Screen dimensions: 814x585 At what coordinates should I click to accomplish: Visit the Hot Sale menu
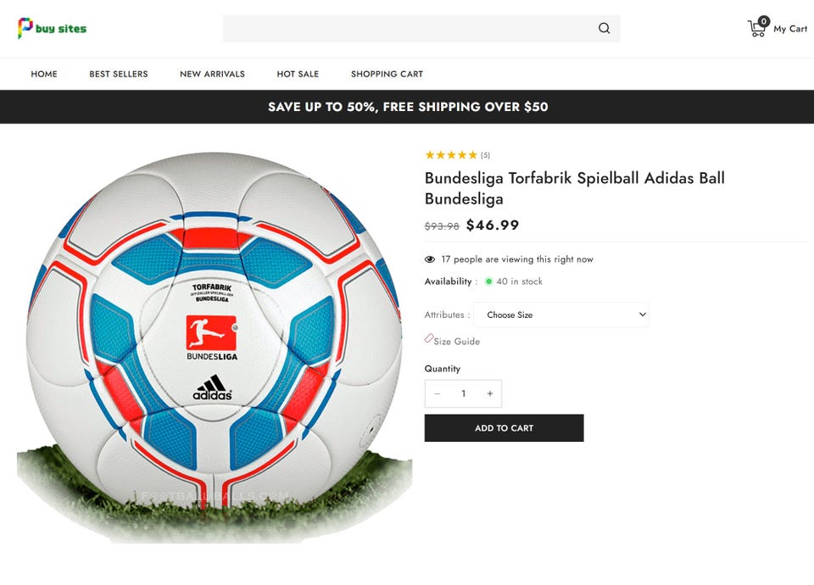point(298,74)
